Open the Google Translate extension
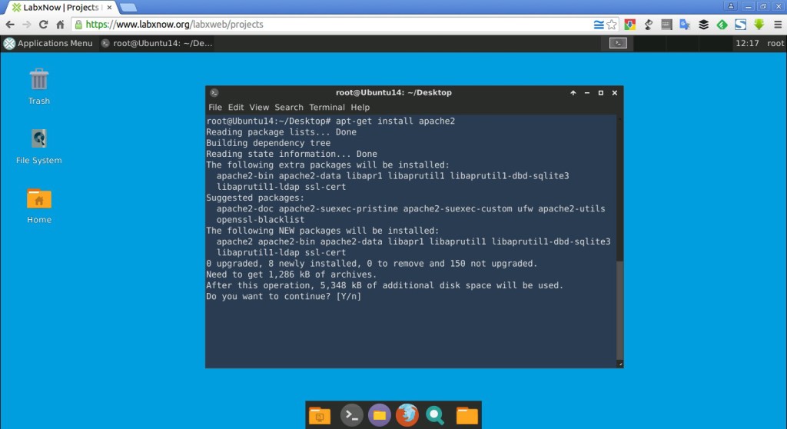The image size is (787, 429). click(685, 24)
